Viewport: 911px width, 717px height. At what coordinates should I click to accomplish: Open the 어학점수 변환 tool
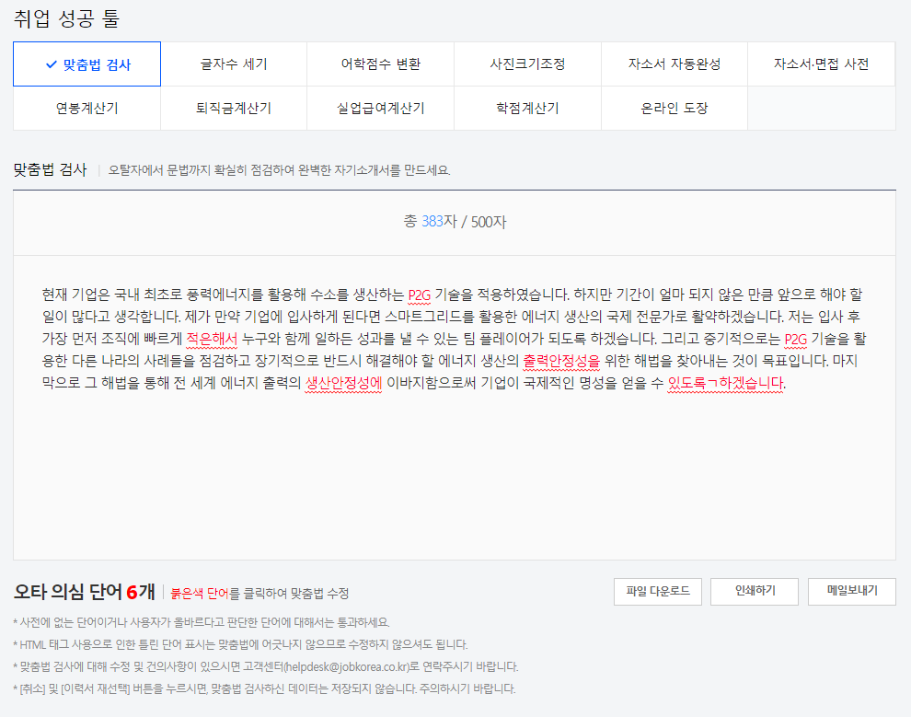click(x=380, y=64)
